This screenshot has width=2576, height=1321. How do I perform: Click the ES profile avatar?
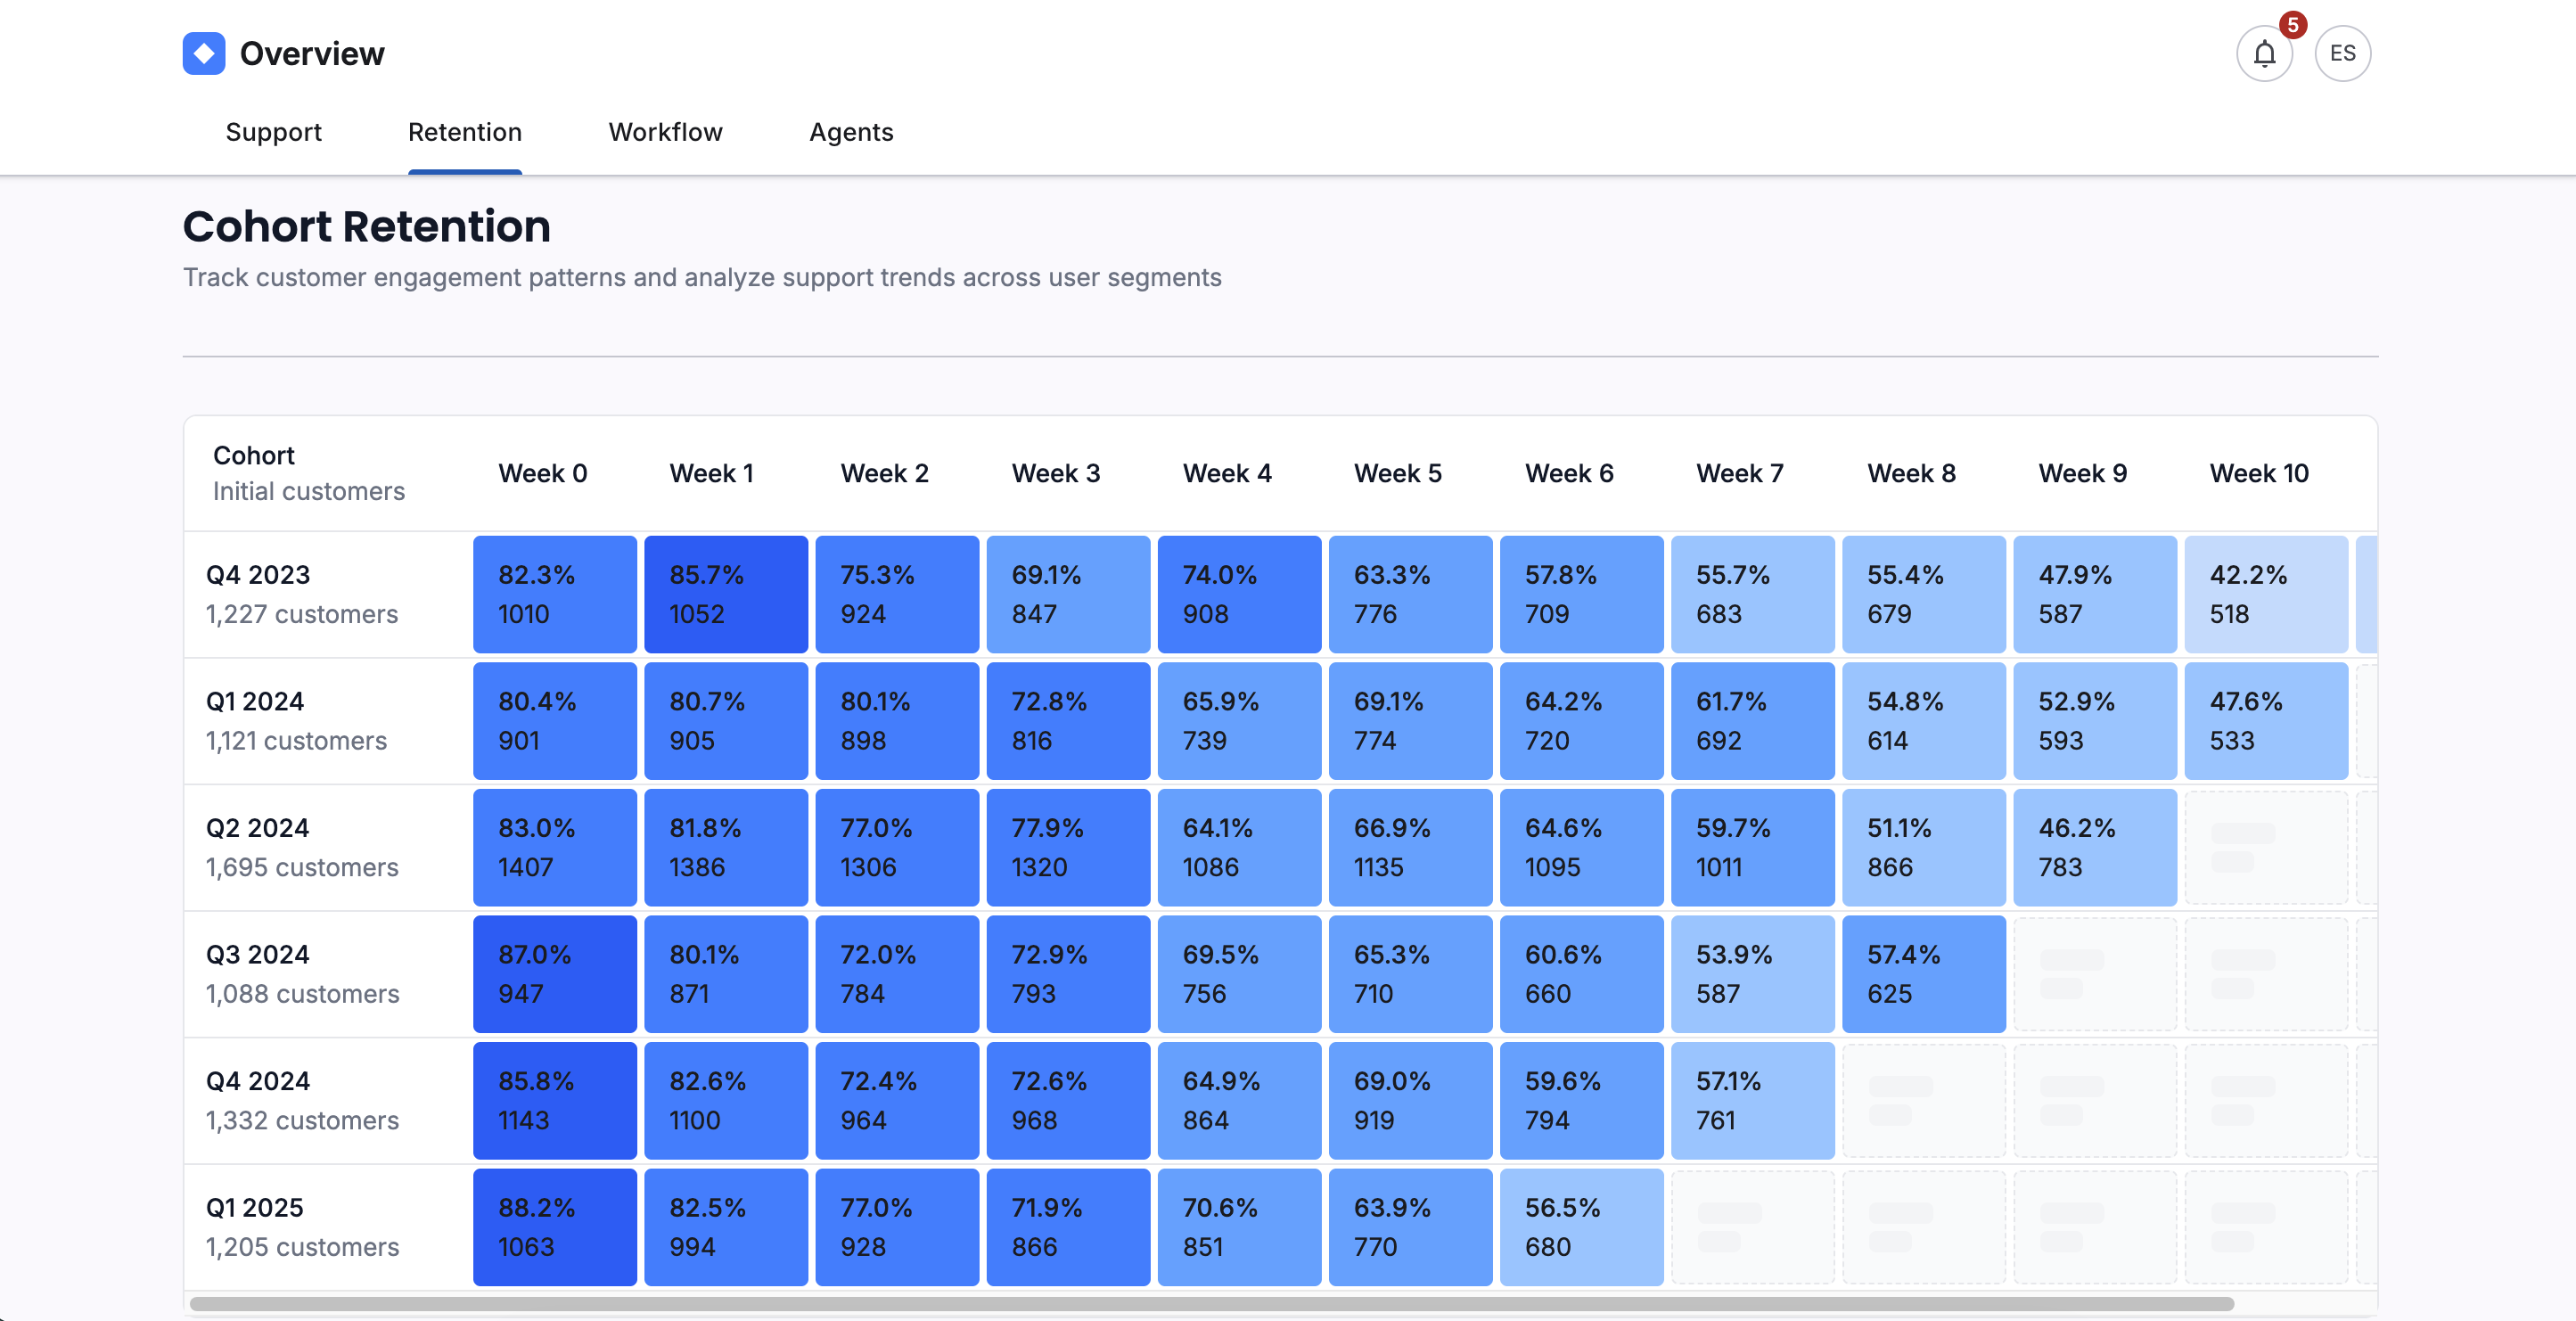[x=2342, y=53]
